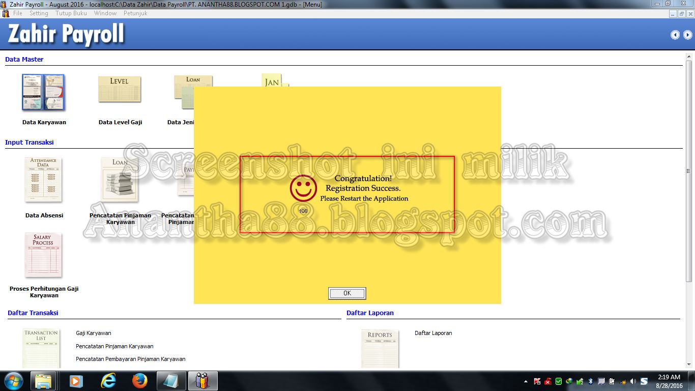
Task: Click the forward navigation arrow in header
Action: [x=687, y=35]
